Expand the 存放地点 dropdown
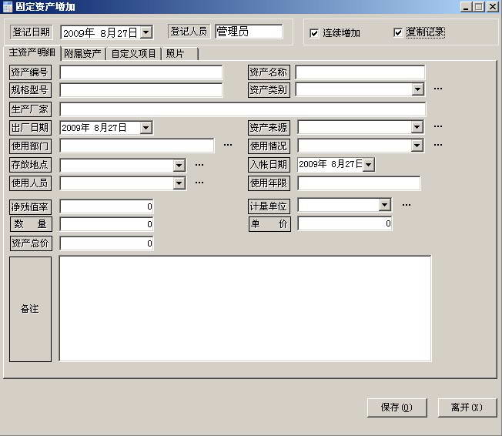Screen dimensions: 502x436 [179, 166]
